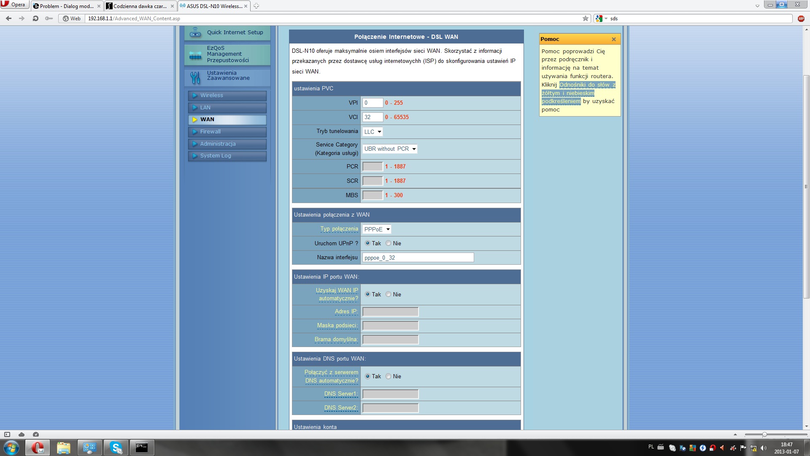Image resolution: width=810 pixels, height=456 pixels.
Task: Open Typ połączenia PPPoE dropdown
Action: pyautogui.click(x=377, y=229)
